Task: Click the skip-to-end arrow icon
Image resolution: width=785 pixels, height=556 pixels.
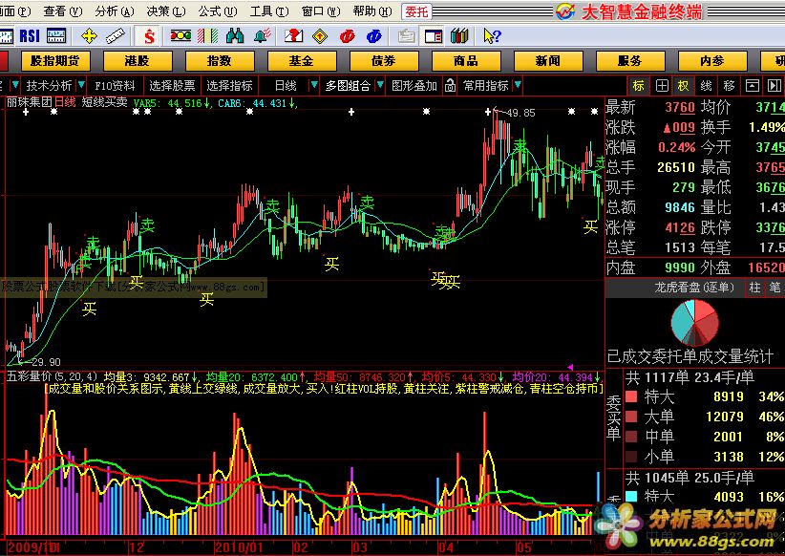Action: 774,86
